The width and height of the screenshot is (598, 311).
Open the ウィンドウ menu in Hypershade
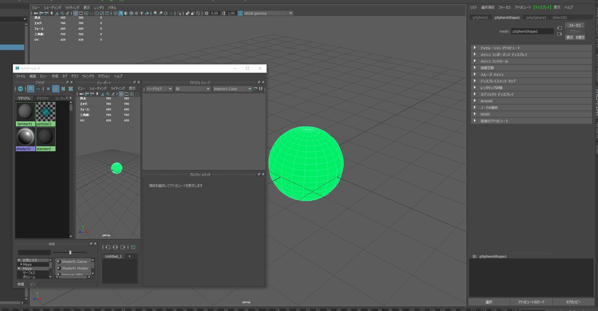pyautogui.click(x=88, y=76)
